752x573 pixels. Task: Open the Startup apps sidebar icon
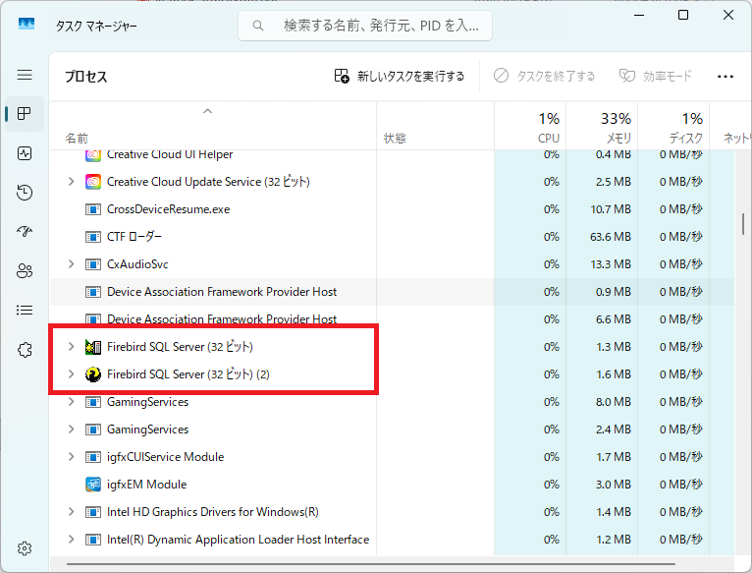pos(25,232)
